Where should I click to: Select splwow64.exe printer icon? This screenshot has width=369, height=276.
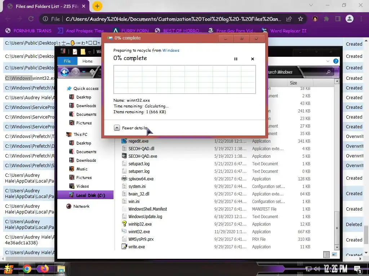coord(124,179)
